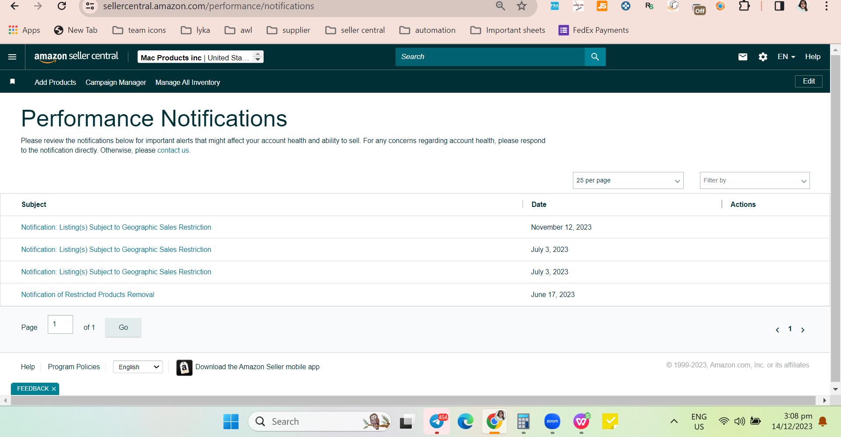Click the Page number input field
841x437 pixels.
pyautogui.click(x=60, y=325)
